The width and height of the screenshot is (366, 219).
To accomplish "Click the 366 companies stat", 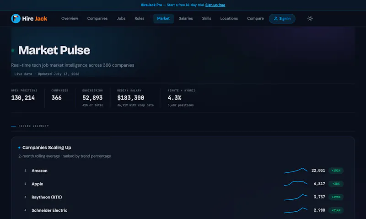I will tap(56, 98).
